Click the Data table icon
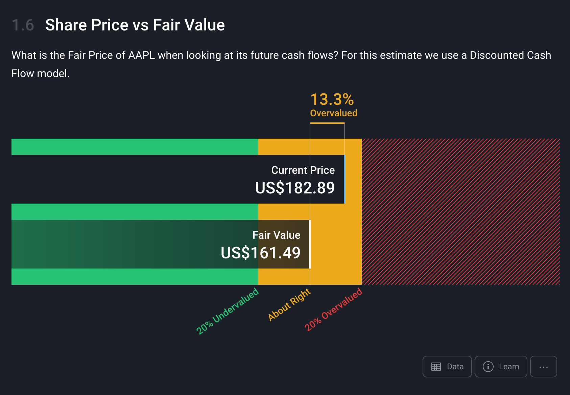Image resolution: width=570 pixels, height=395 pixels. [x=436, y=367]
